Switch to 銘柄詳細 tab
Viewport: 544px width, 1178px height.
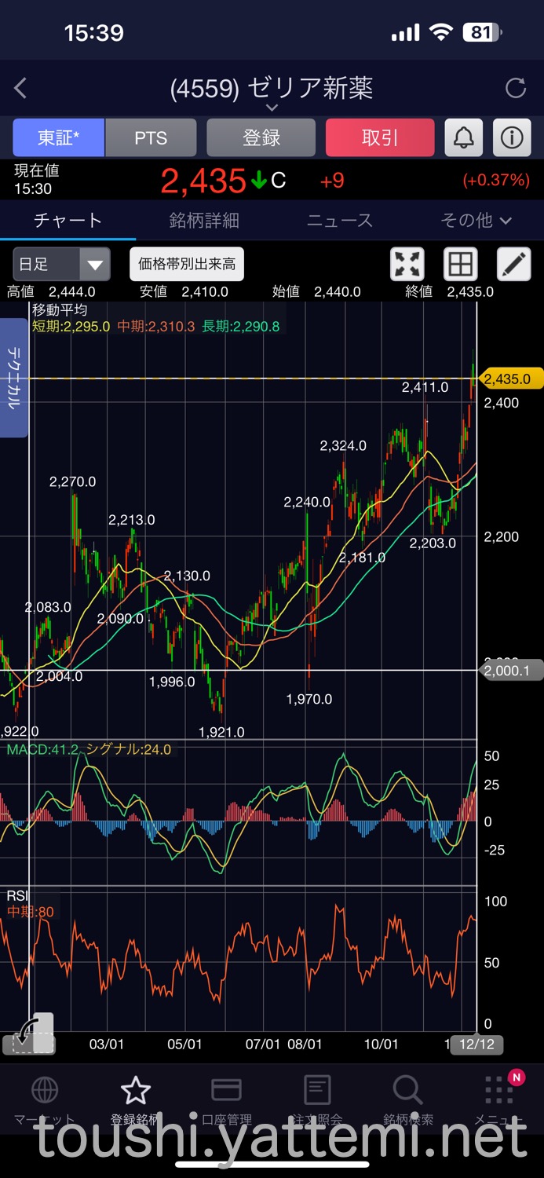tap(204, 221)
